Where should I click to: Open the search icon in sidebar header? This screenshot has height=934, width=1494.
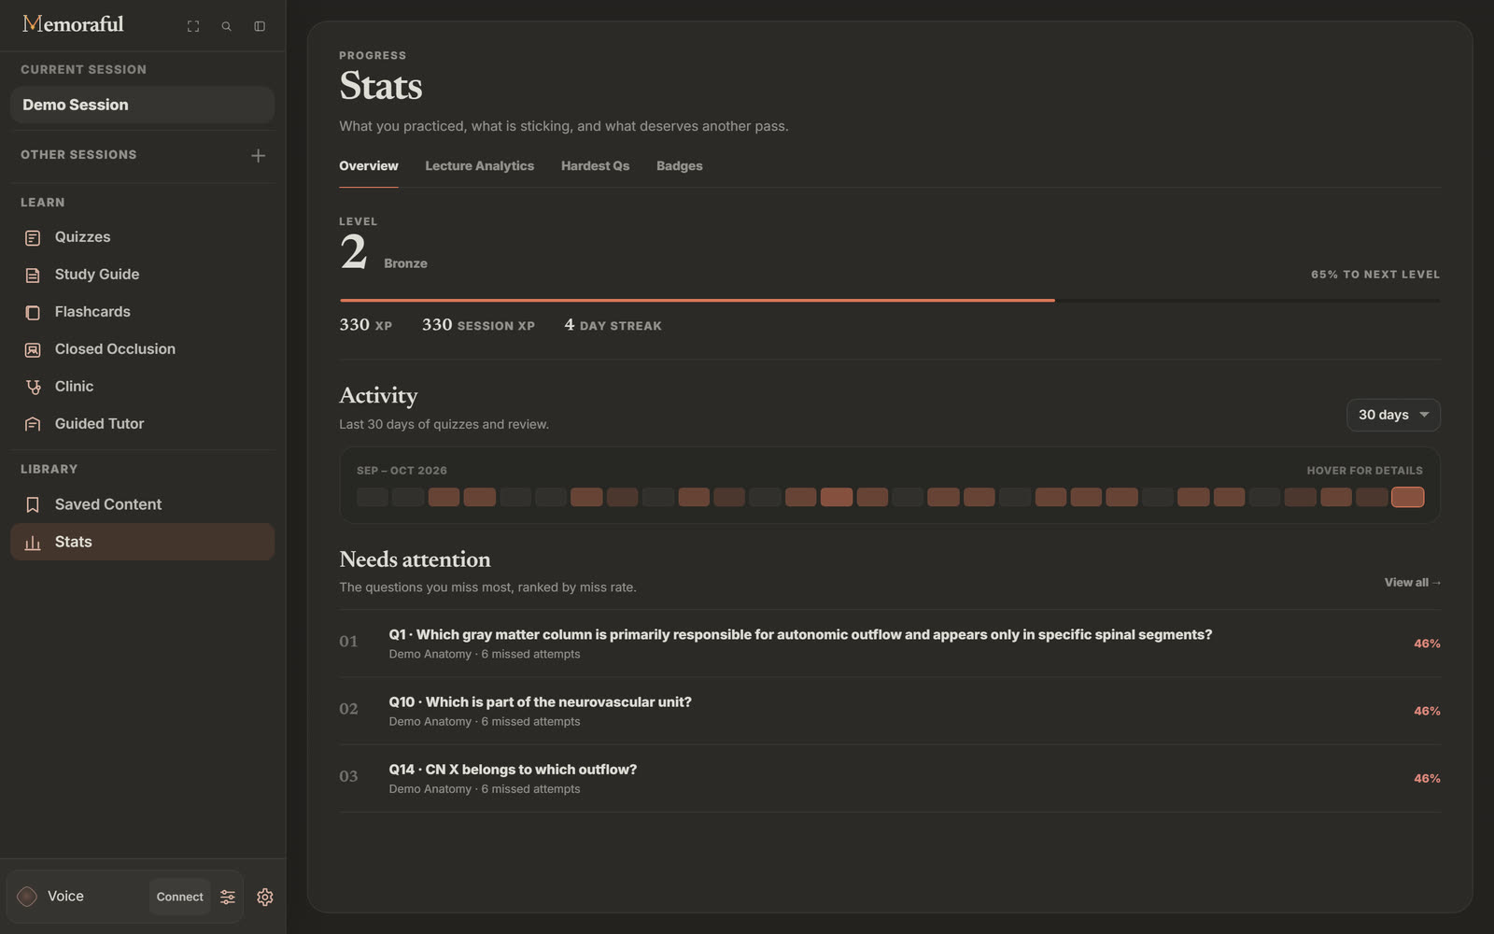[x=226, y=26]
